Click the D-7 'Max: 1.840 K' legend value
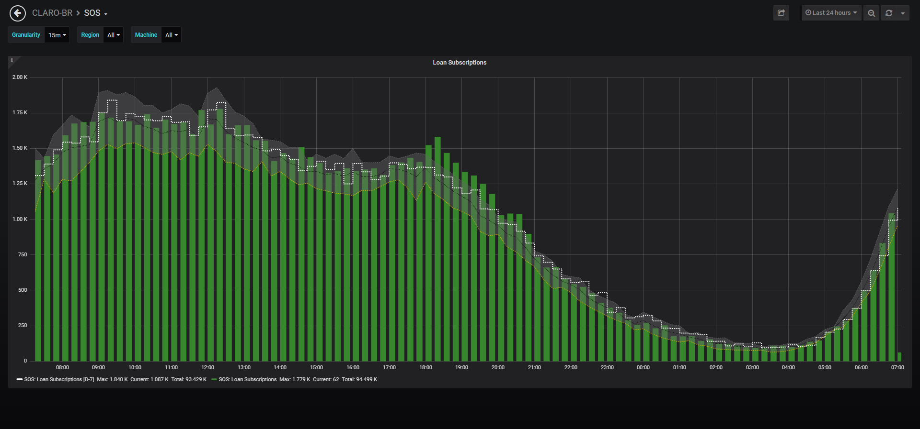This screenshot has width=920, height=429. click(x=112, y=379)
